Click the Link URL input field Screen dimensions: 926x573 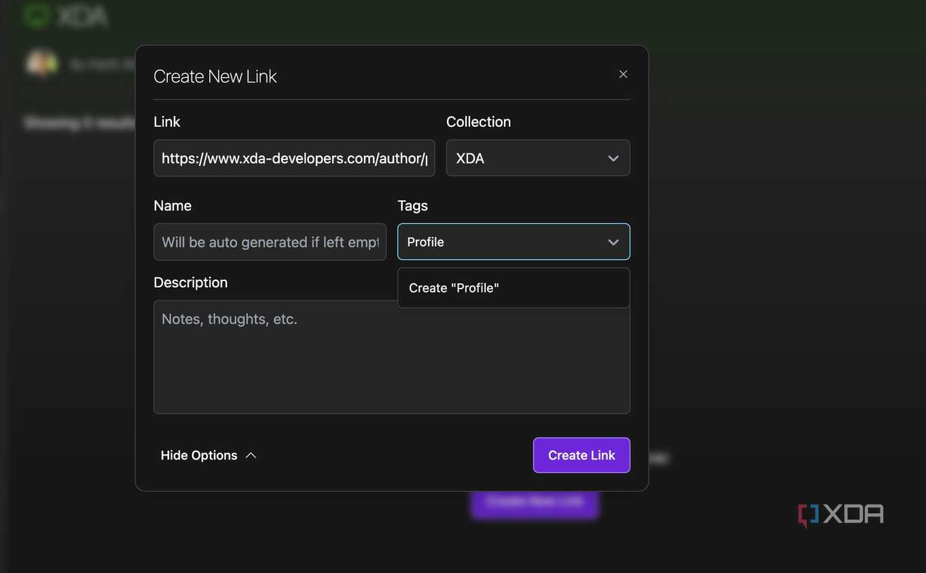[x=294, y=158]
